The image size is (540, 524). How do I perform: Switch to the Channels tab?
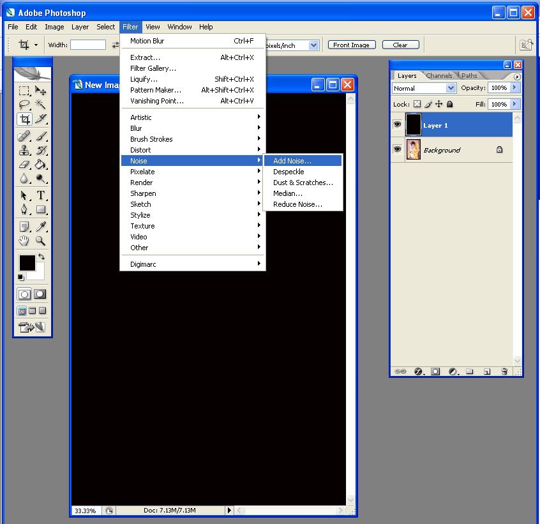439,75
